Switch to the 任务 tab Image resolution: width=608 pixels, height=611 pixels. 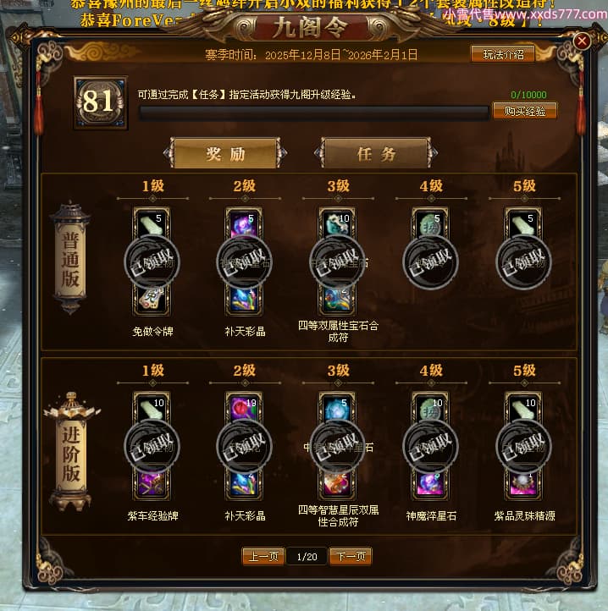coord(376,153)
